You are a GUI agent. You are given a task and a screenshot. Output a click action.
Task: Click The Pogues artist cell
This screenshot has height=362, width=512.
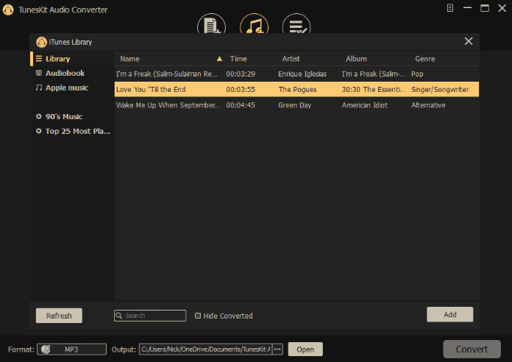pos(297,89)
